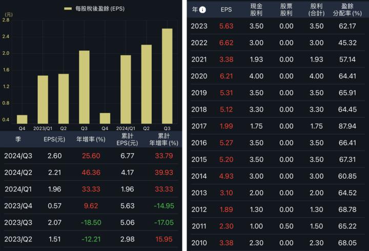
Task: Click the 股票股利 column header
Action: coord(286,9)
